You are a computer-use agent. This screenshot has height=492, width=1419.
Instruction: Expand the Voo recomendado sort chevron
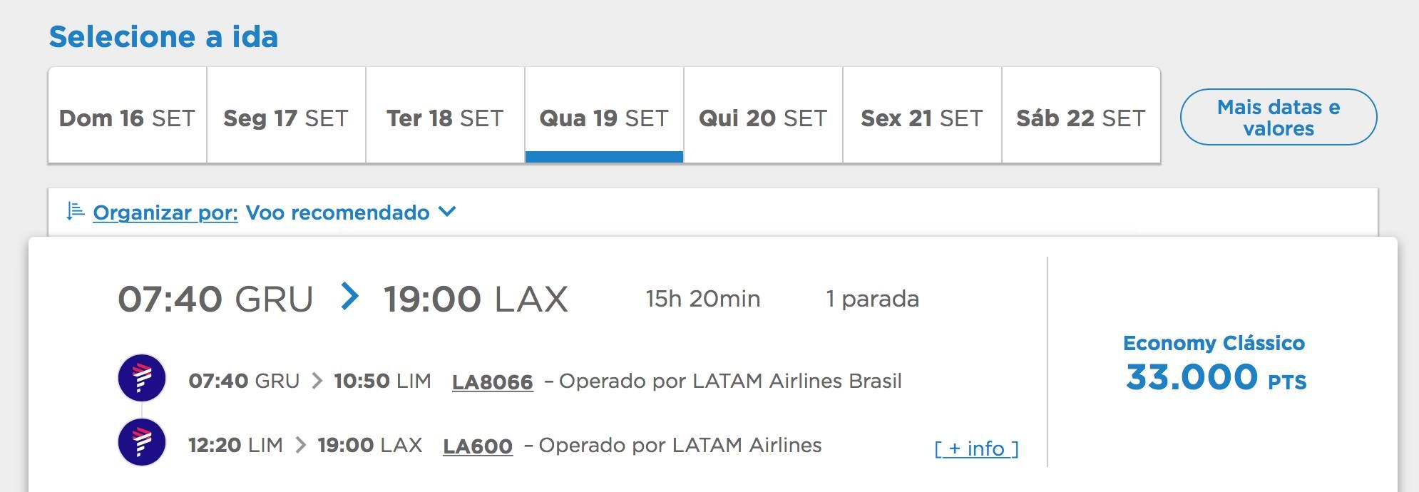pos(447,211)
